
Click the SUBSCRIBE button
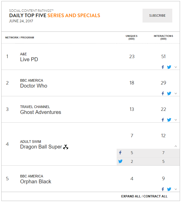pyautogui.click(x=157, y=16)
